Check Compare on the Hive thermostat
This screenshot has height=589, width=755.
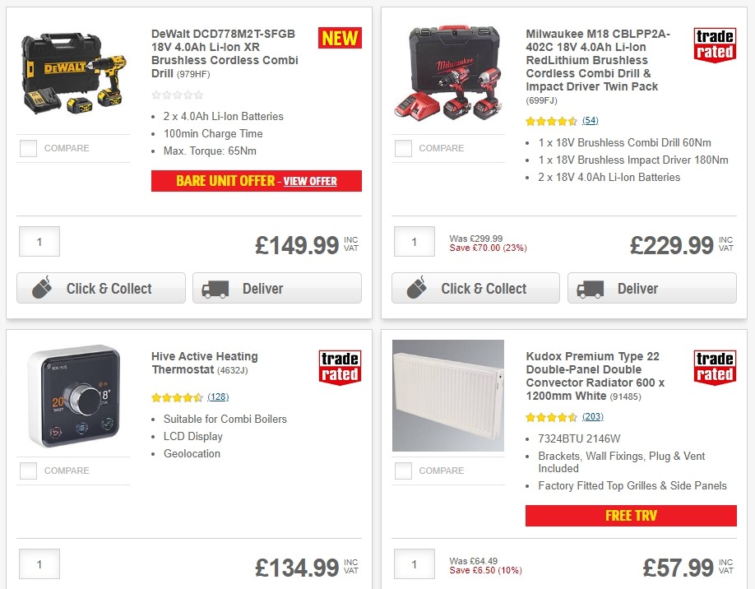click(x=27, y=471)
